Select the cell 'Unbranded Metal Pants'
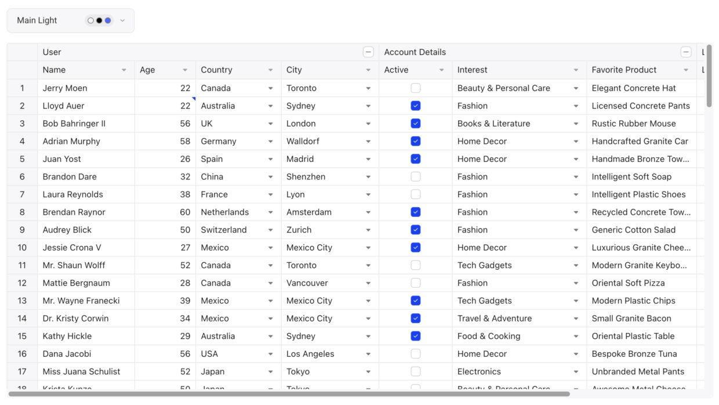The image size is (719, 405). pos(642,371)
